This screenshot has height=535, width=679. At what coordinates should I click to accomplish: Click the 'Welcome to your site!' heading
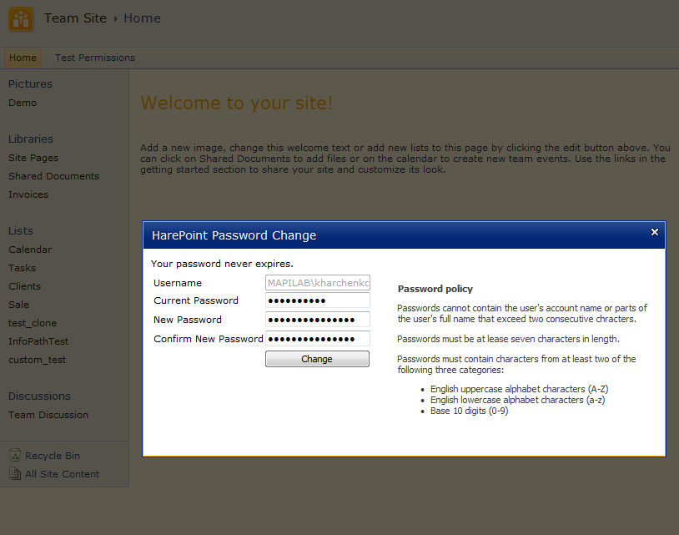pyautogui.click(x=236, y=103)
